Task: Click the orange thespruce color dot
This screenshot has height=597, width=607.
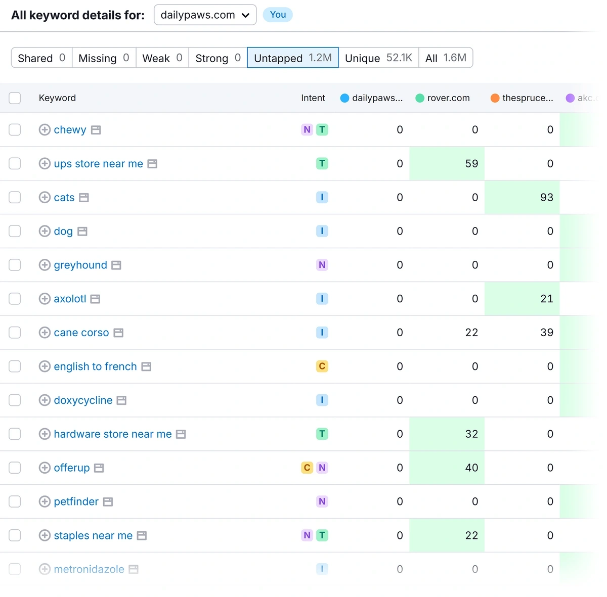Action: click(495, 98)
